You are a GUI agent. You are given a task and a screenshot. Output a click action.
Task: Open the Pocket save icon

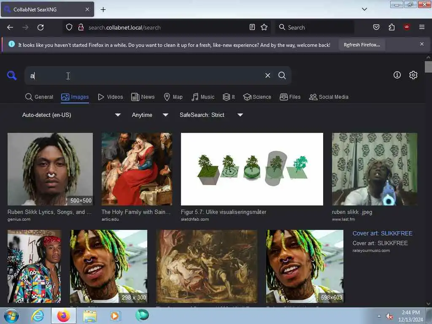(x=376, y=27)
